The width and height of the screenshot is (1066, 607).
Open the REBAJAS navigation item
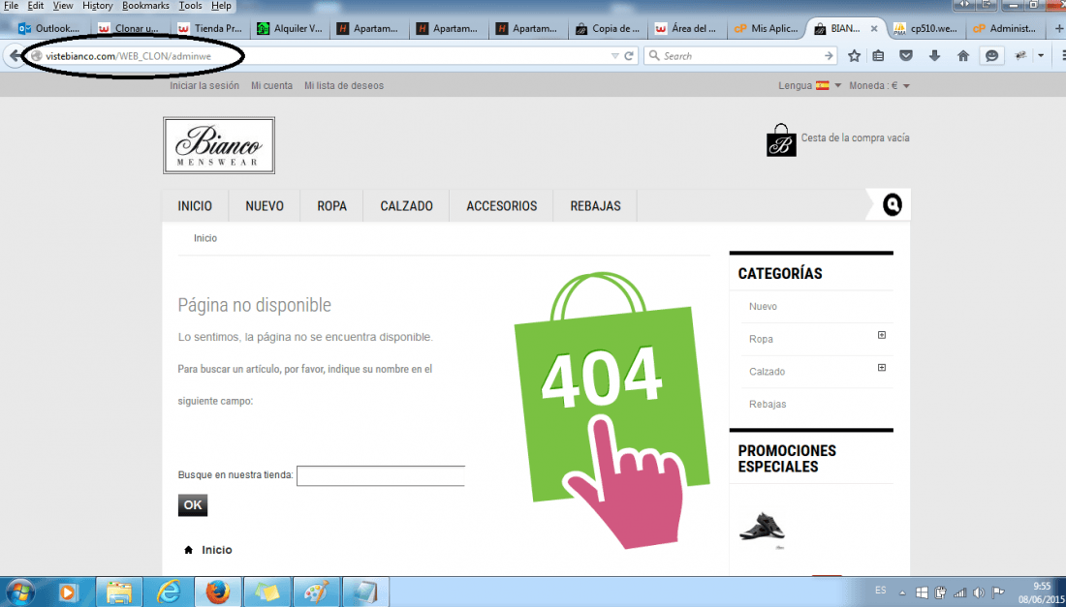(596, 206)
